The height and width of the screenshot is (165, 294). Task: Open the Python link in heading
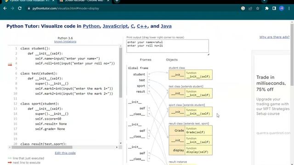[91, 26]
